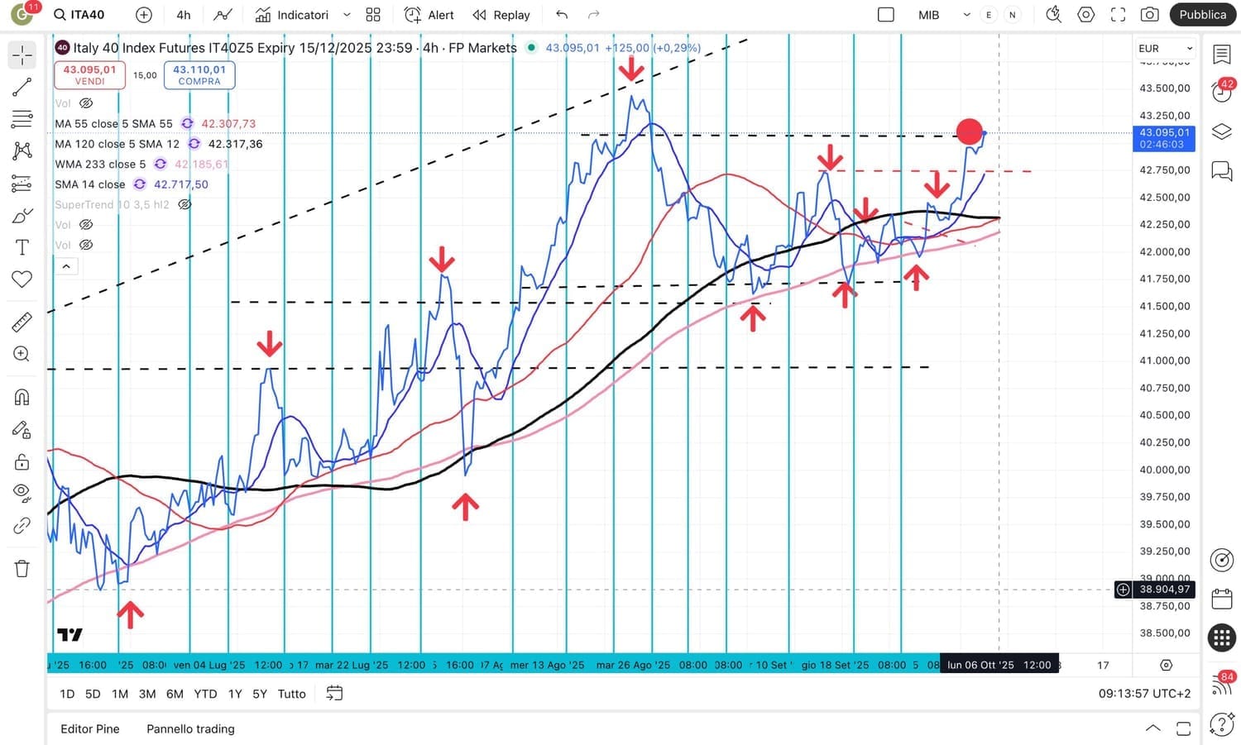The width and height of the screenshot is (1241, 745).
Task: Take a chart snapshot with the camera
Action: point(1149,15)
